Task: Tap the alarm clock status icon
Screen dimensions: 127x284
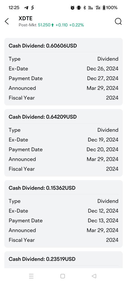Action: 72,7
